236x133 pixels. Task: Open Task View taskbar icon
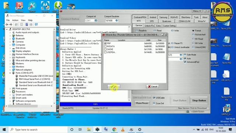[x=80, y=130]
